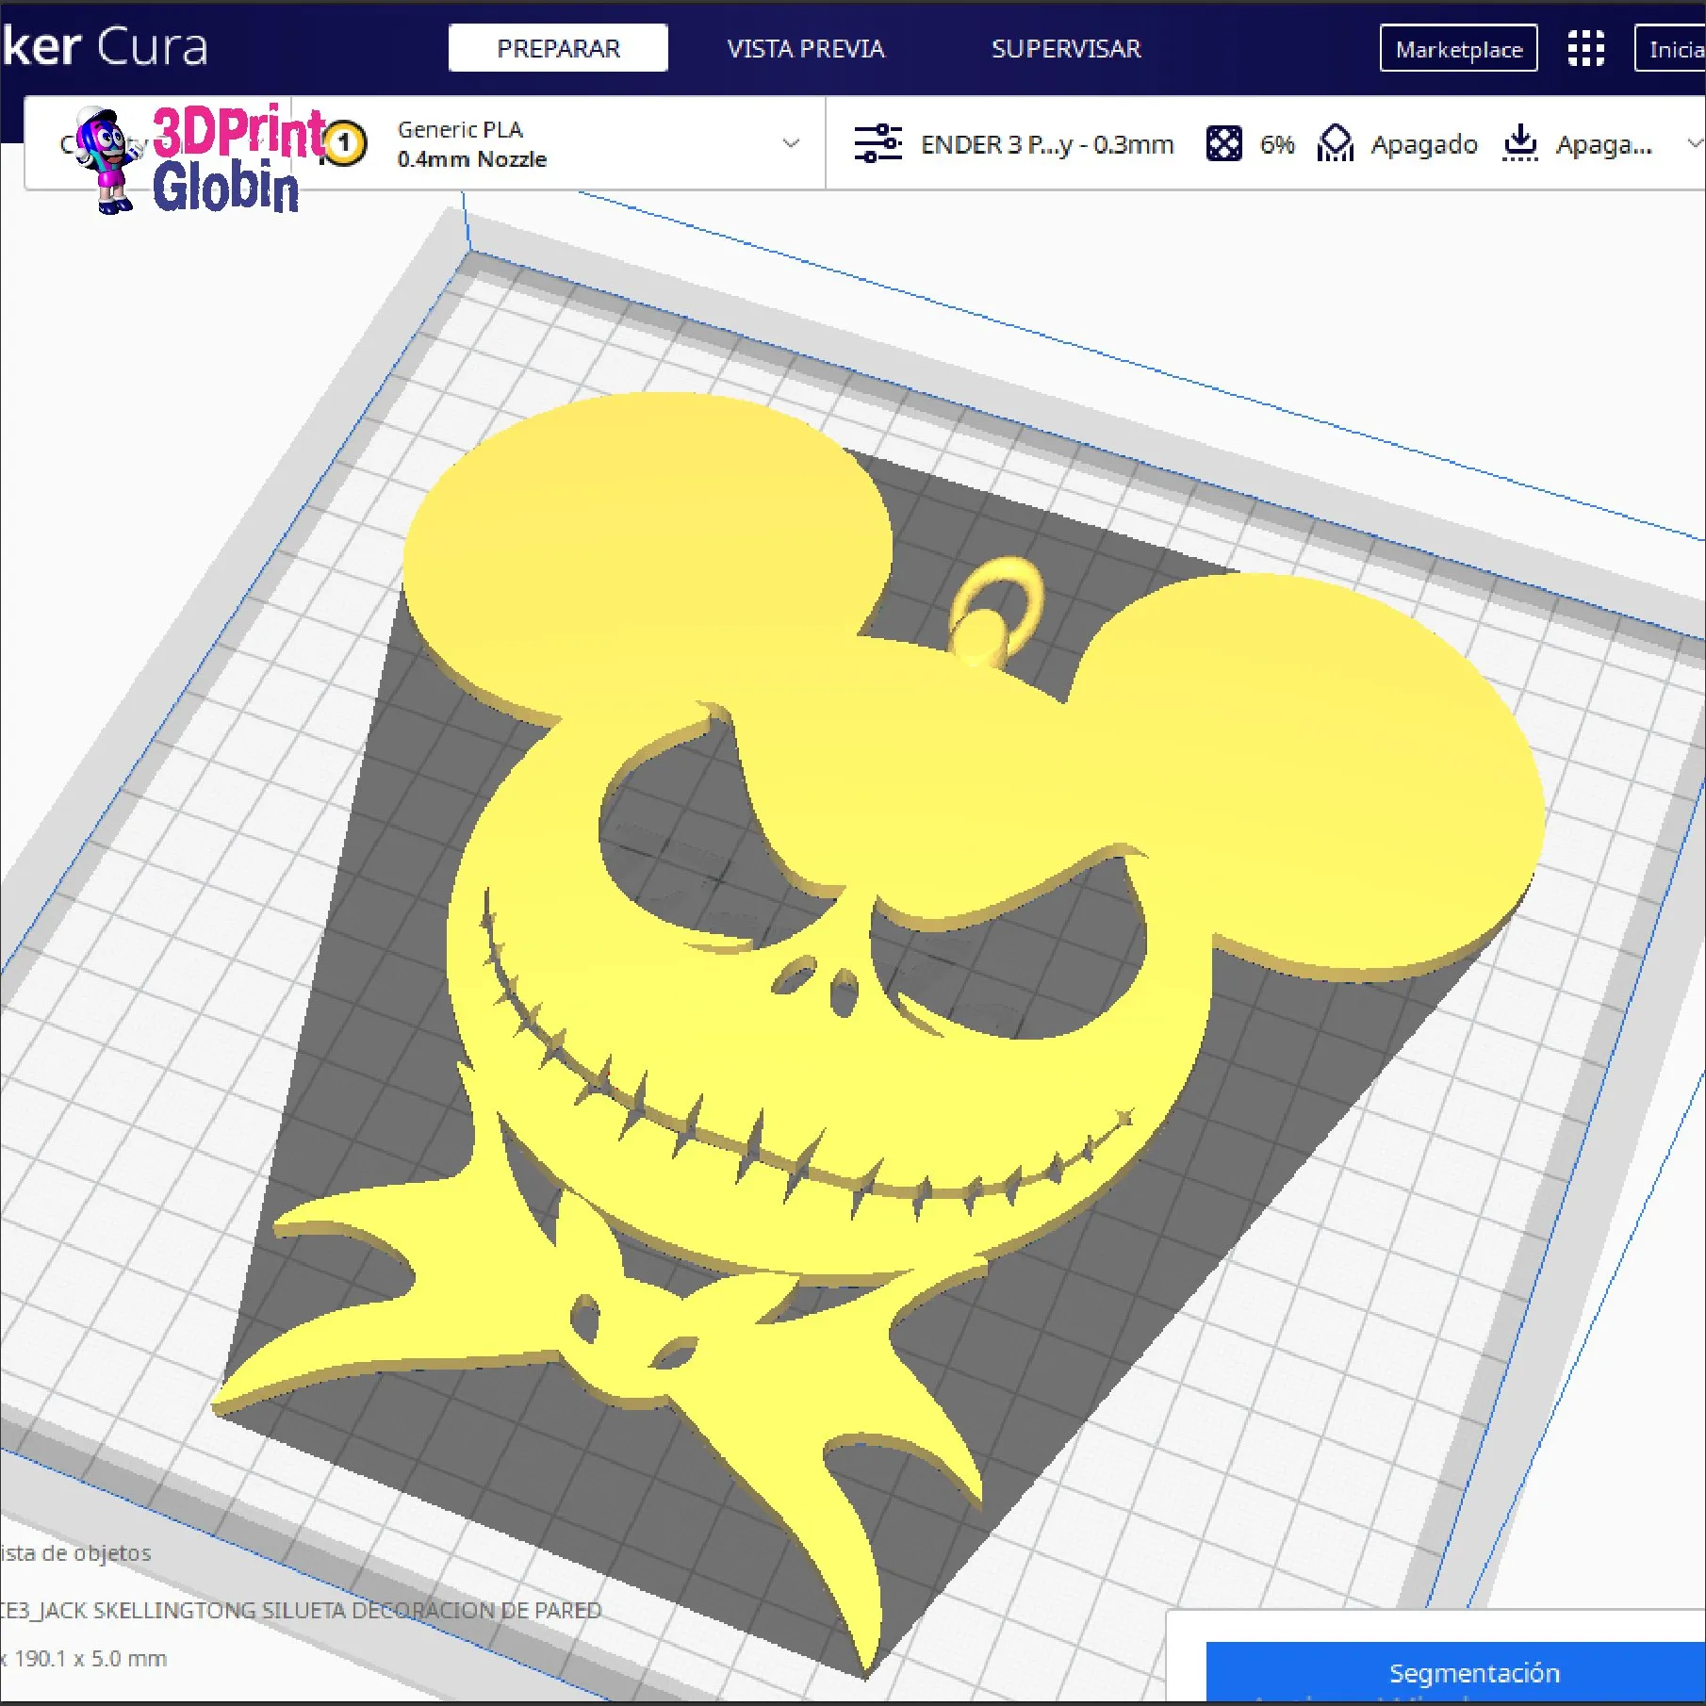This screenshot has width=1706, height=1706.
Task: Expand the Generic PLA material selector chevron
Action: tap(791, 143)
